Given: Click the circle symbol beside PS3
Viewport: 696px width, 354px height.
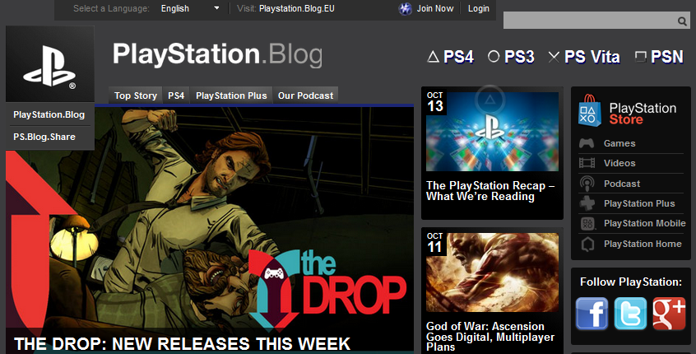Looking at the screenshot, I should 494,57.
